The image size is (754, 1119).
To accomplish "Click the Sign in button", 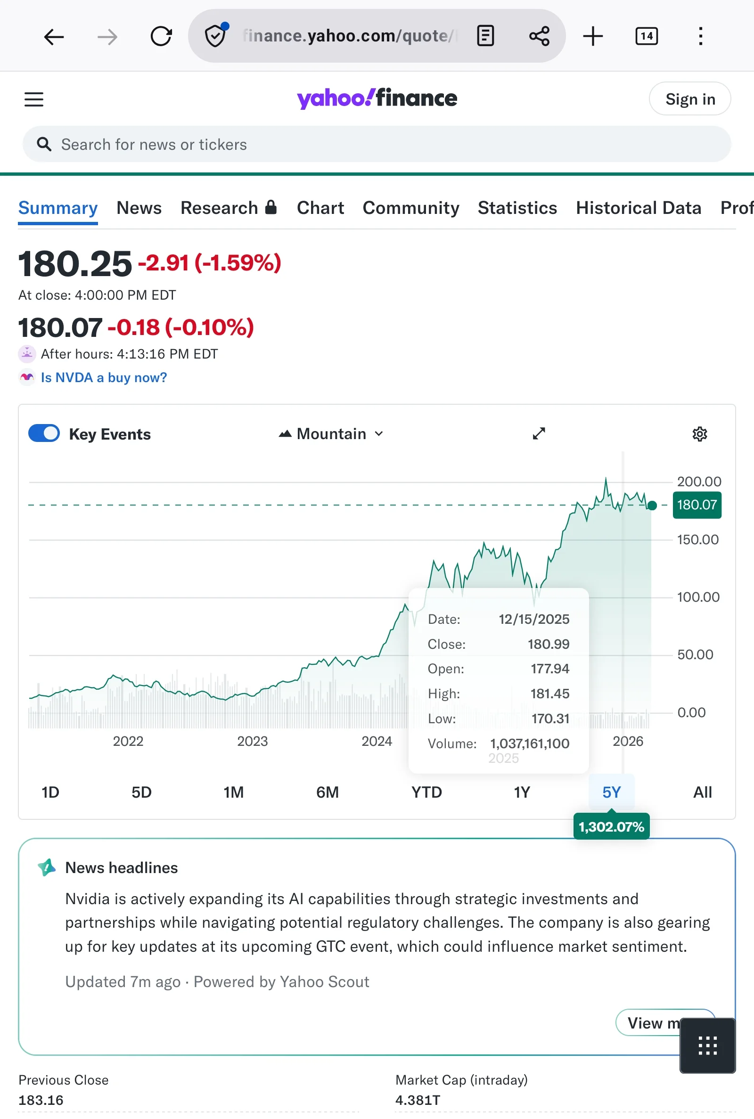I will (689, 99).
